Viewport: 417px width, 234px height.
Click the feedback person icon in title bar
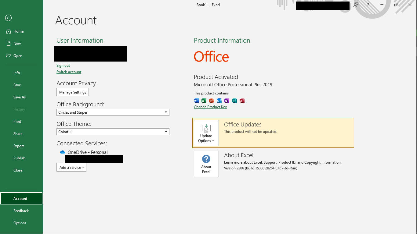point(356,5)
